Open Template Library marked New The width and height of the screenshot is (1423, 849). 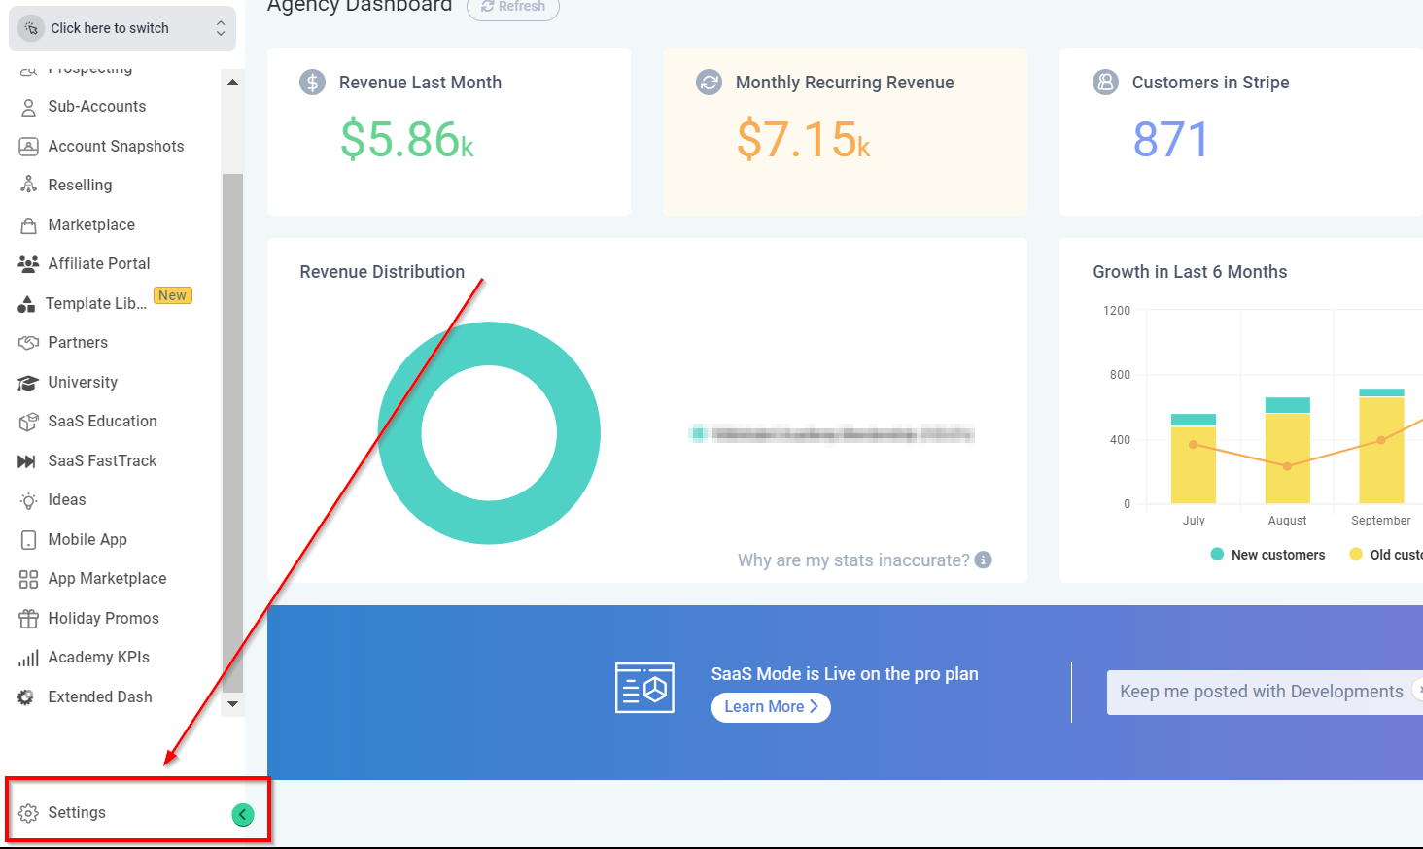point(96,304)
